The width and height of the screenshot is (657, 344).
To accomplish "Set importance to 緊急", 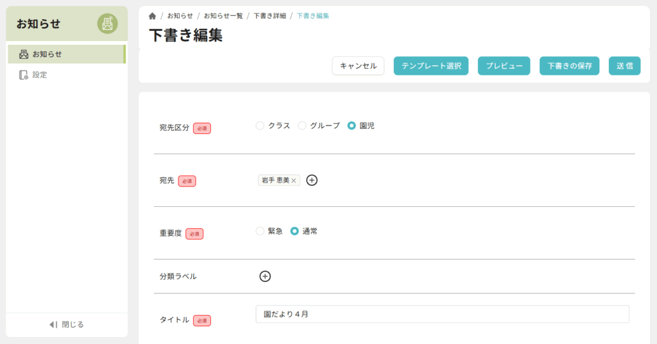I will tap(260, 231).
